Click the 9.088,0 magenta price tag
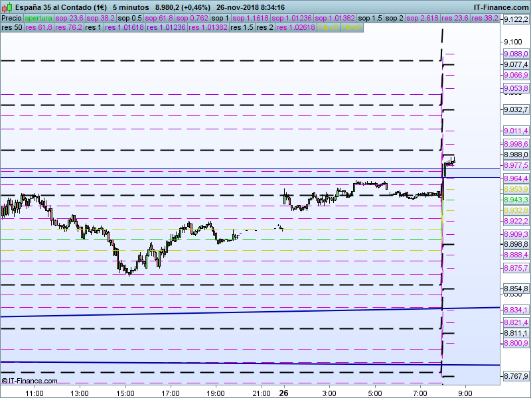This screenshot has width=531, height=398. pyautogui.click(x=516, y=54)
